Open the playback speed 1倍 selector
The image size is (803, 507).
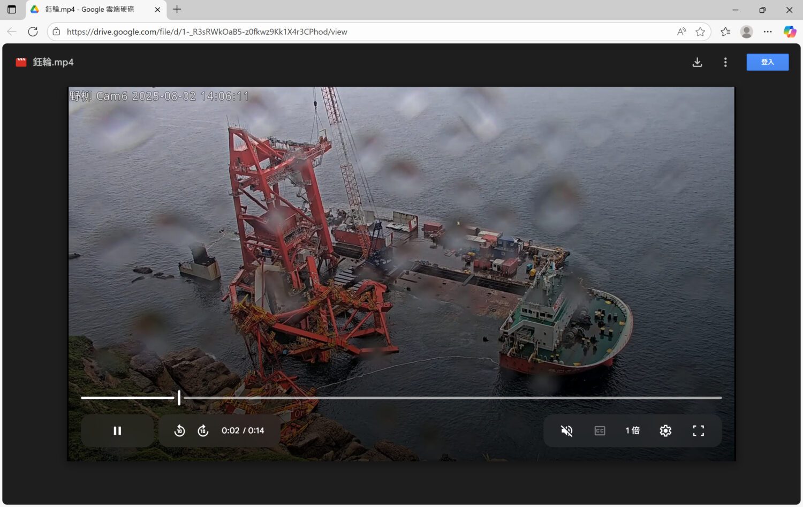coord(632,430)
